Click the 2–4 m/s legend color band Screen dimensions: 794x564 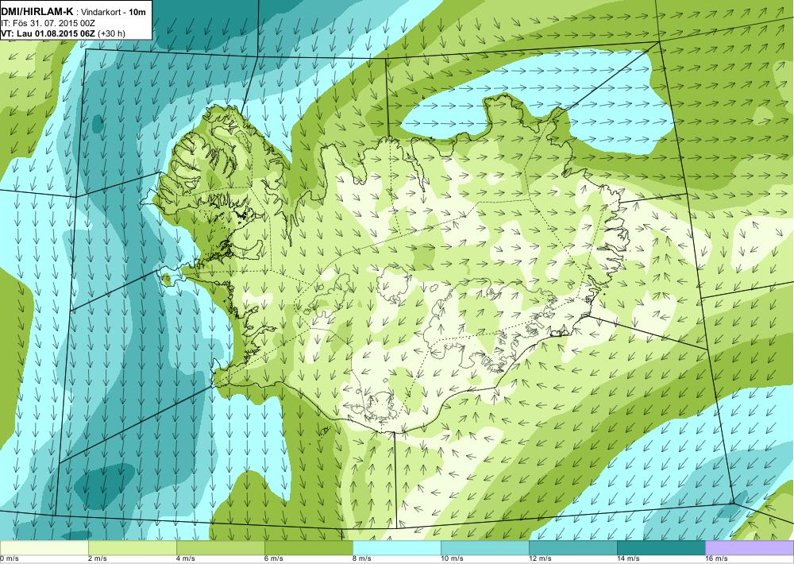click(x=132, y=548)
